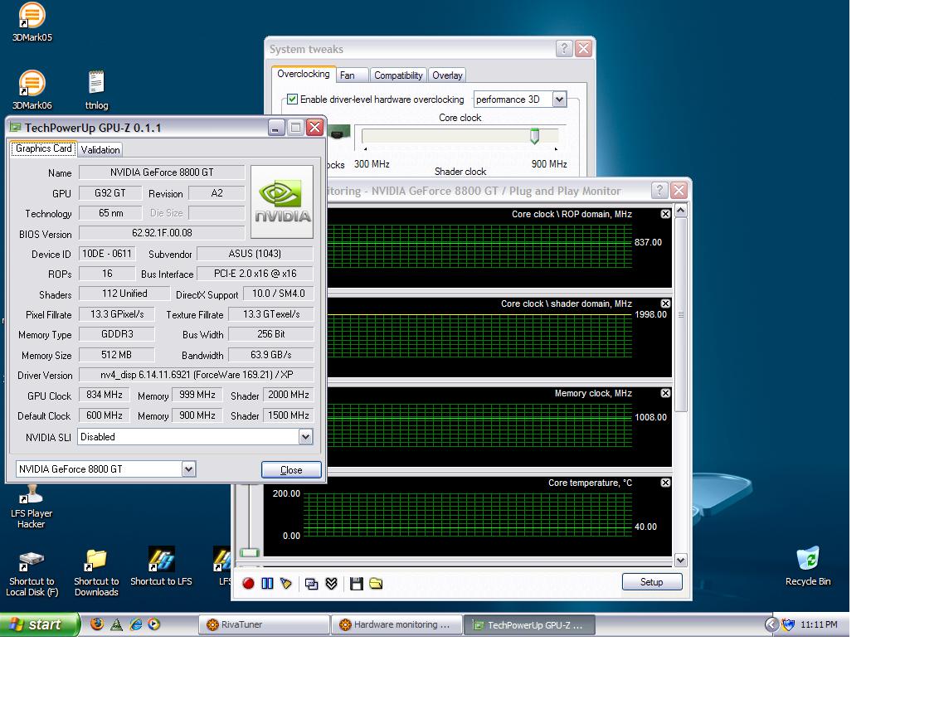Start logging with the red record icon
This screenshot has width=939, height=704.
[248, 583]
